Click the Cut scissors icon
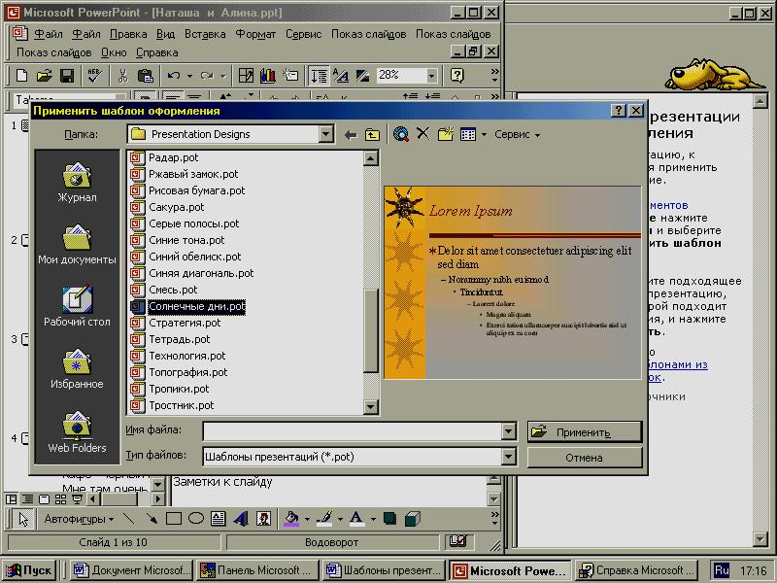 (122, 76)
